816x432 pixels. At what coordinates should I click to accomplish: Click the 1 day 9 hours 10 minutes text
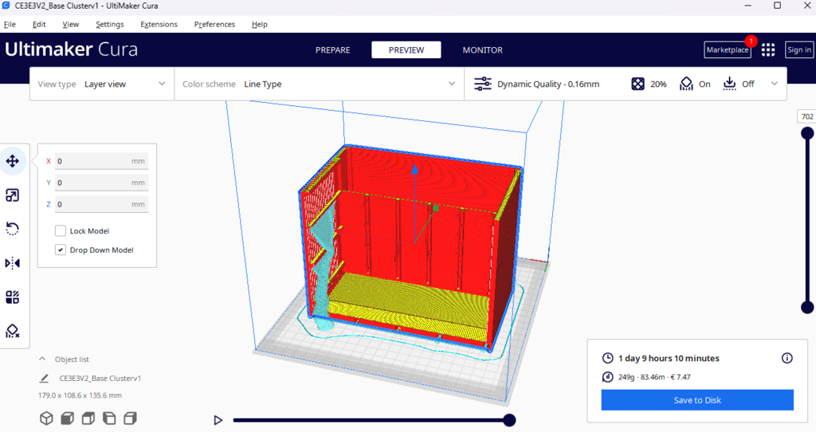669,358
